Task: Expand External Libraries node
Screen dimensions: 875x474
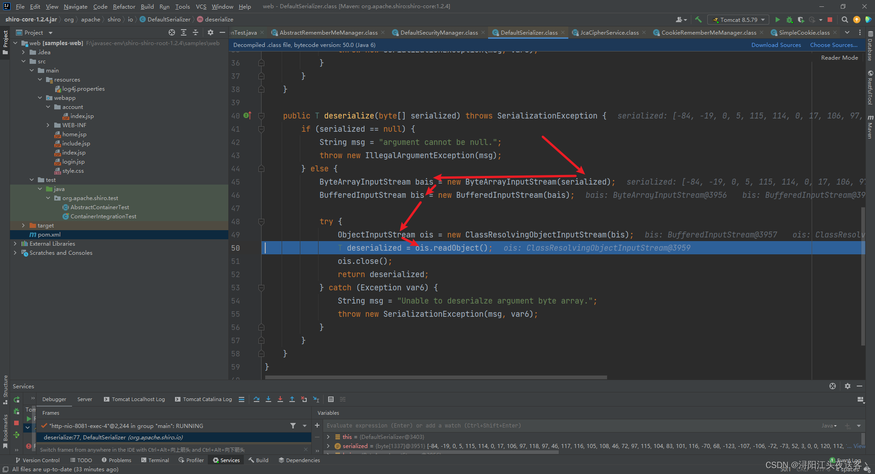Action: coord(15,243)
